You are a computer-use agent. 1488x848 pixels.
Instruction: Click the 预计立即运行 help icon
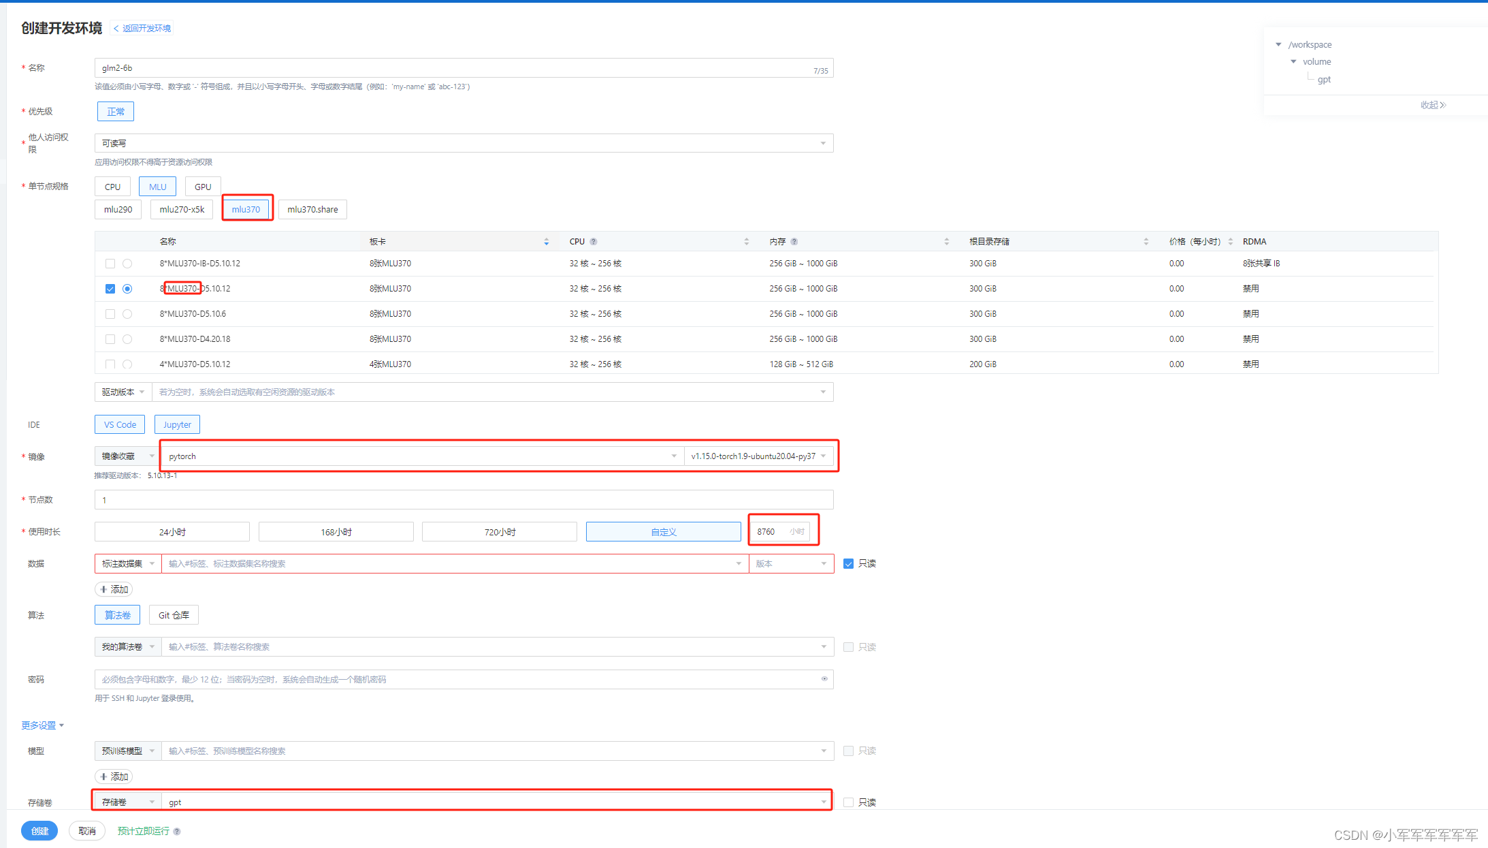pos(177,832)
